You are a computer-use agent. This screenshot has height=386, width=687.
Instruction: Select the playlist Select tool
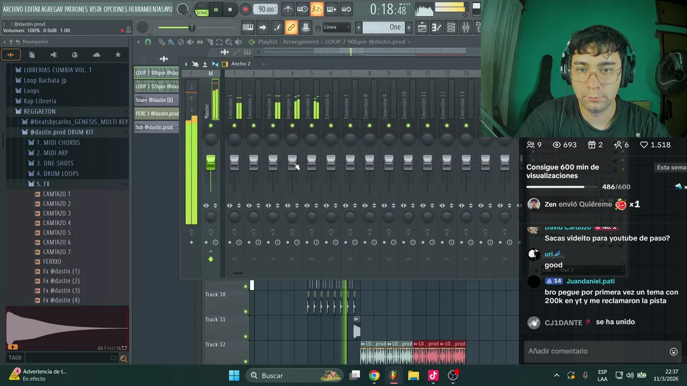coord(219,42)
